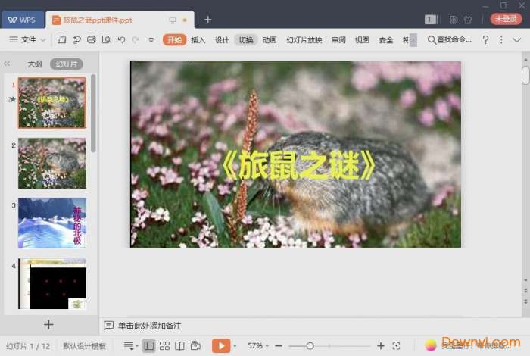The width and height of the screenshot is (530, 356).
Task: Click the window count indicator icon
Action: coord(431,20)
